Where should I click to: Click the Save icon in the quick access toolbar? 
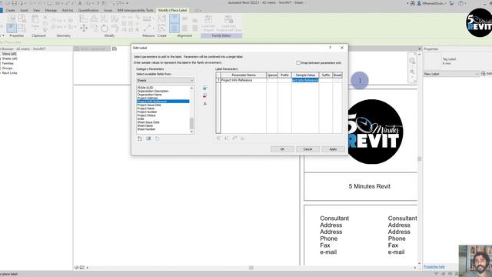pyautogui.click(x=14, y=3)
